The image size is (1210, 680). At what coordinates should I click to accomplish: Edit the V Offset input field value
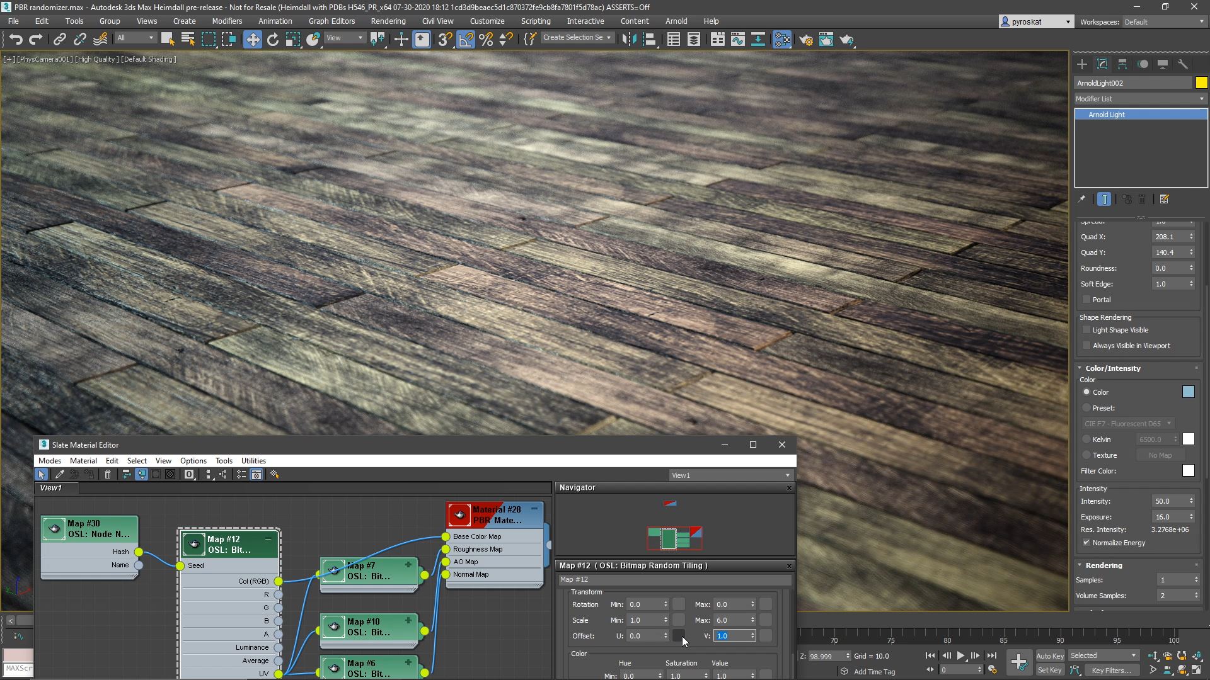coord(730,636)
